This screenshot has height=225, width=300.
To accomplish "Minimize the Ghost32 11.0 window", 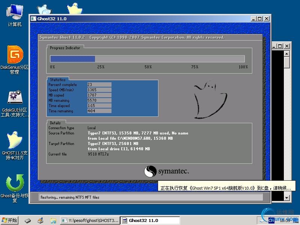I will [253, 19].
